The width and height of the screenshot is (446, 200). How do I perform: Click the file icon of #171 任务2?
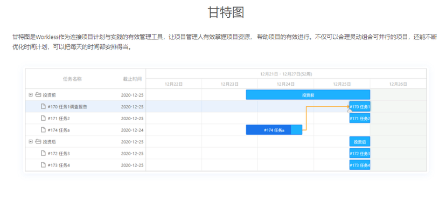pos(43,119)
